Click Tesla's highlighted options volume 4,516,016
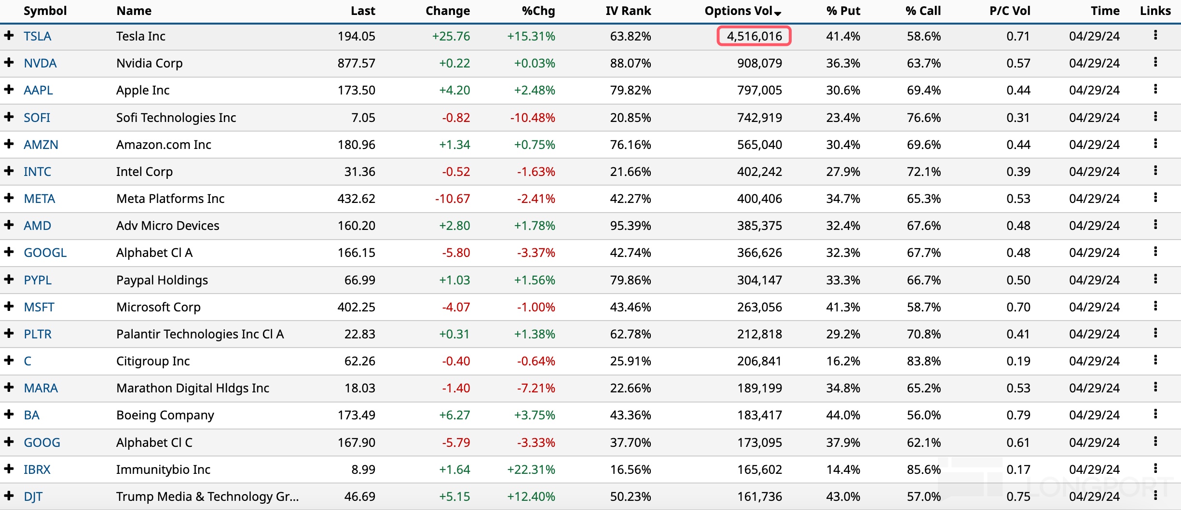Viewport: 1181px width, 510px height. point(754,36)
